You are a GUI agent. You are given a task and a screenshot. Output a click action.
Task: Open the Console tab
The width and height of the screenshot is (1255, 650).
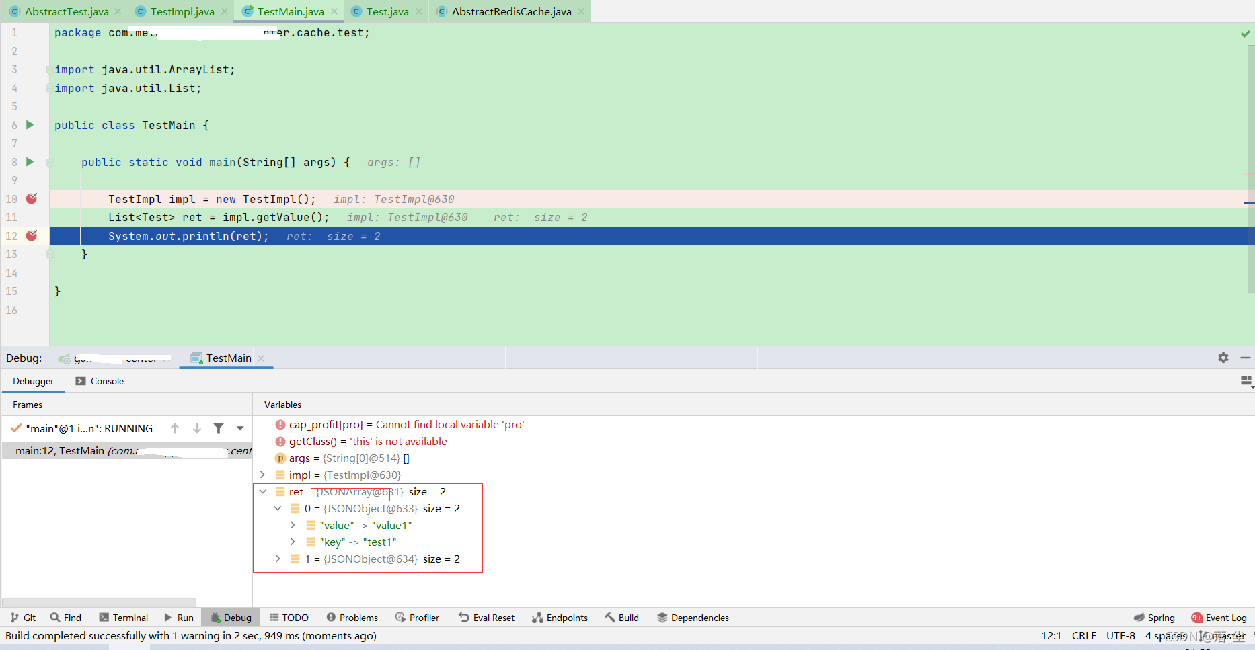coord(100,381)
